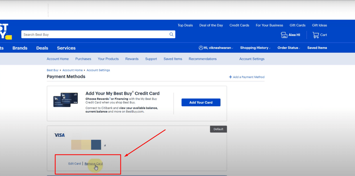The width and height of the screenshot is (355, 176).
Task: Click the credit card thumbnail image
Action: click(x=65, y=100)
